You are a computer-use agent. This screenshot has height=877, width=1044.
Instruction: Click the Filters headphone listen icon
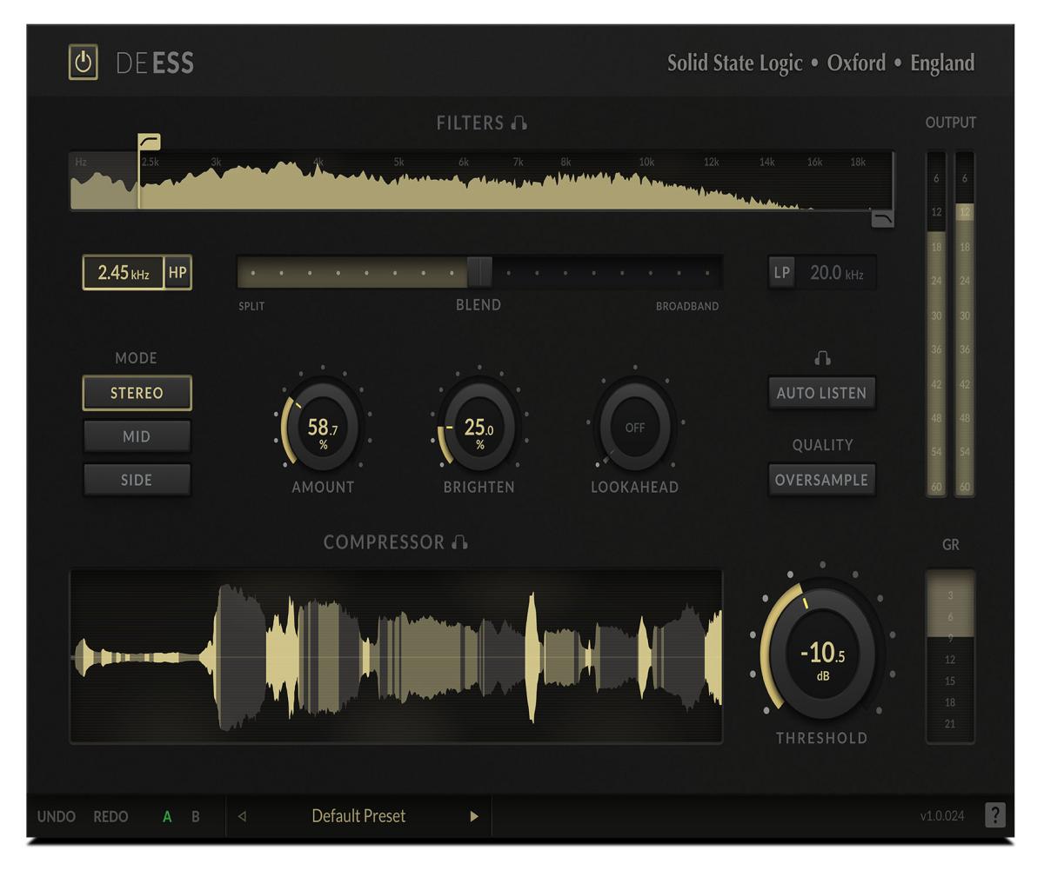coord(519,123)
